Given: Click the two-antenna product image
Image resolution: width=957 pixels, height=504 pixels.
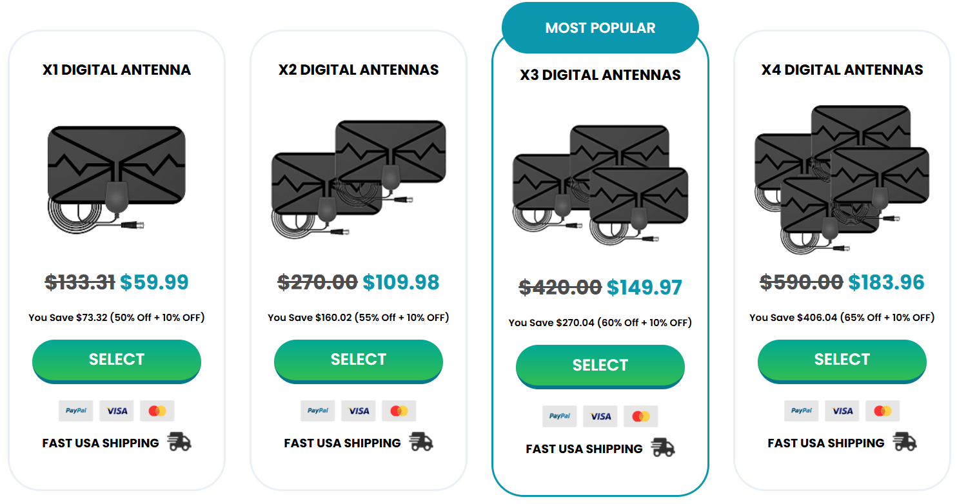Looking at the screenshot, I should [x=359, y=177].
